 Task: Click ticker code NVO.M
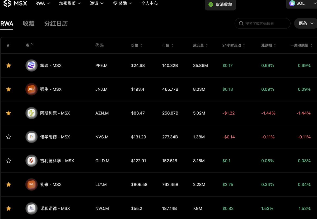click(102, 208)
